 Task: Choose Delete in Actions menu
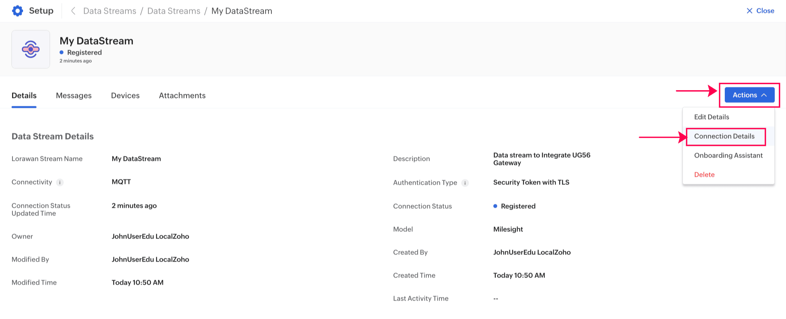tap(704, 174)
